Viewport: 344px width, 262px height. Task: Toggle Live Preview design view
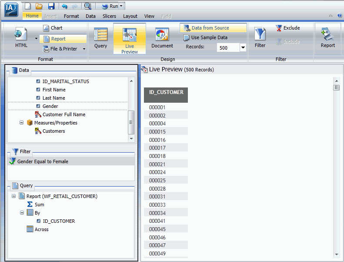[x=130, y=39]
